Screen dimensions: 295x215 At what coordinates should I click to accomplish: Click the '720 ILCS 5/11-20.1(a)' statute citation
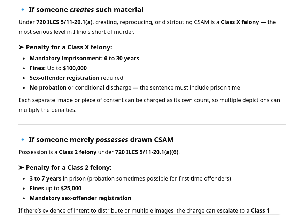[x=64, y=22]
